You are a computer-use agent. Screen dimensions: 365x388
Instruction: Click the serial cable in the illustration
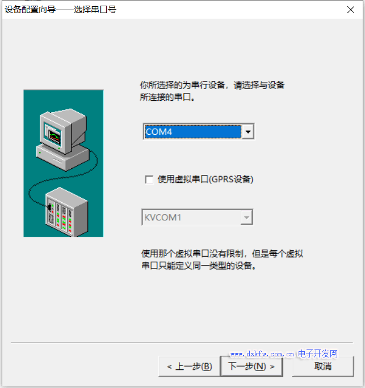[62, 180]
